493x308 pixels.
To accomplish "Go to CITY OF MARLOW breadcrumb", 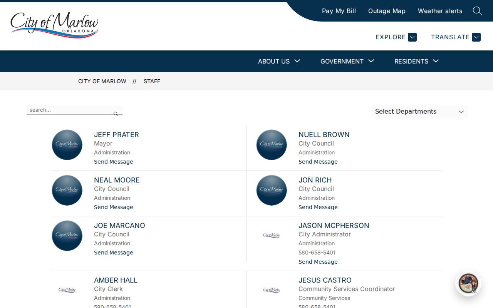I will 102,81.
